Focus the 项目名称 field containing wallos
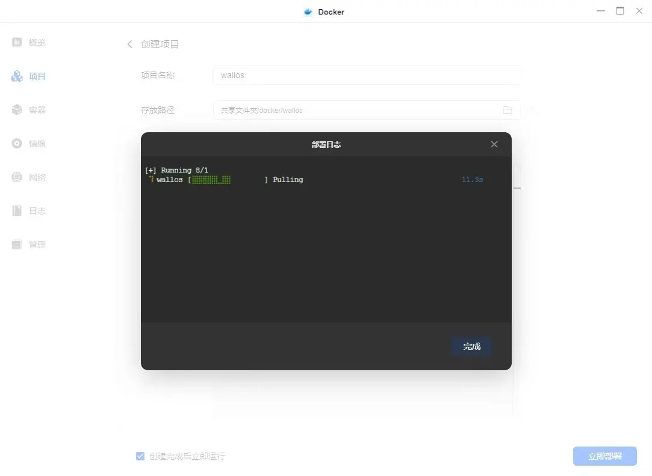Screen dimensions: 652x476 point(366,75)
